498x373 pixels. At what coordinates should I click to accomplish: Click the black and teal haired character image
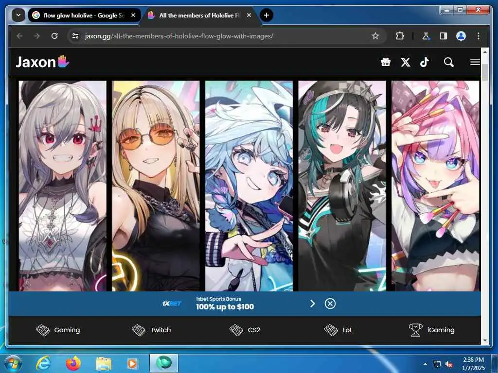pyautogui.click(x=342, y=186)
